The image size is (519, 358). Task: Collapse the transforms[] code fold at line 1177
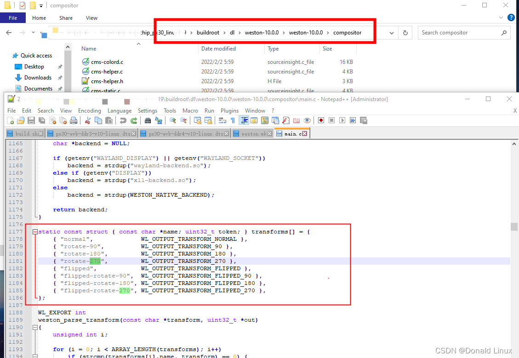[35, 232]
